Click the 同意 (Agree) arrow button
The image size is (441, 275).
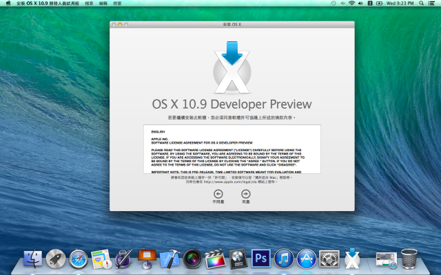click(x=245, y=195)
